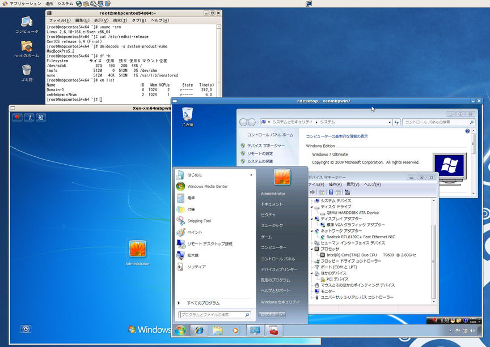Screen dimensions: 490x347
Task: Click the Windows 7 Ultimate edition text
Action: (330, 155)
